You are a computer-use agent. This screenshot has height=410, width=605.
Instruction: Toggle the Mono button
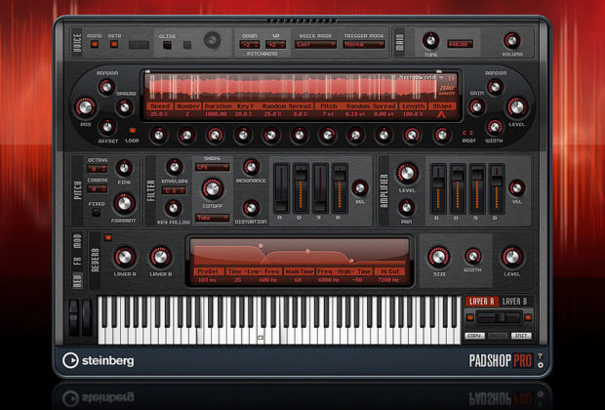(x=95, y=44)
